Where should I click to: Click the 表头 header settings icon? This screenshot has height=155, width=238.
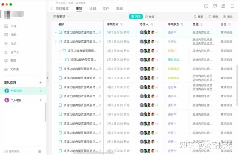[x=225, y=17]
